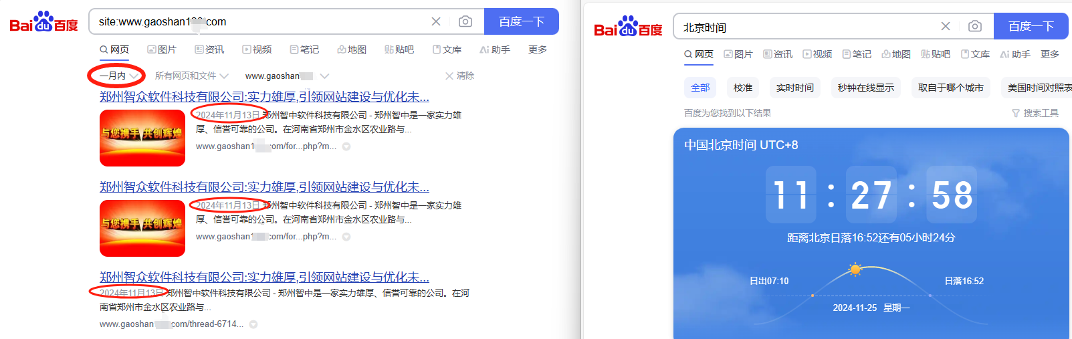
Task: Select 文库 tab in right window
Action: coord(975,54)
